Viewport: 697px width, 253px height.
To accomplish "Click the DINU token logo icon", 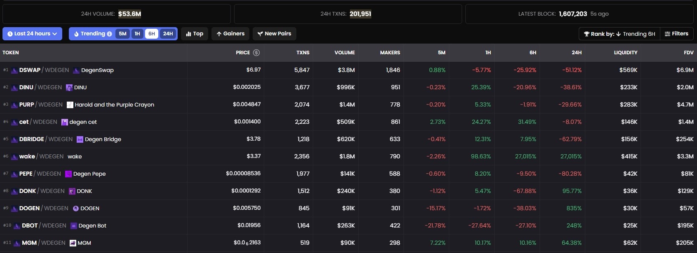I will 69,88.
